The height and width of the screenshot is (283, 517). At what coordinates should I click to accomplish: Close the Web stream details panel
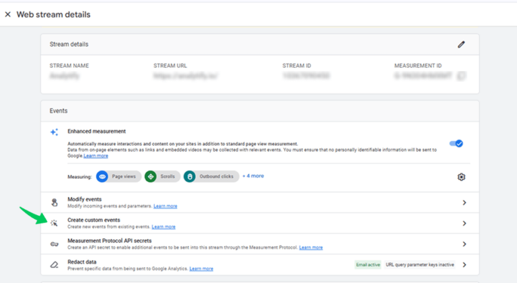[x=7, y=14]
